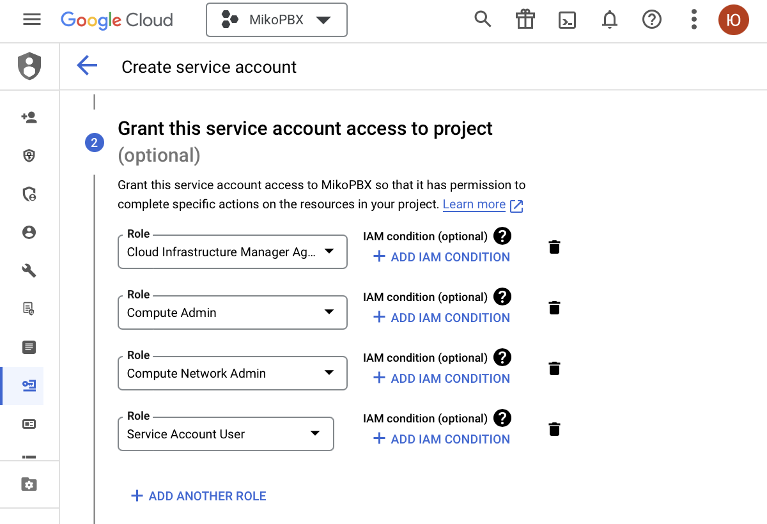767x524 pixels.
Task: Click the help question mark in header
Action: tap(651, 20)
